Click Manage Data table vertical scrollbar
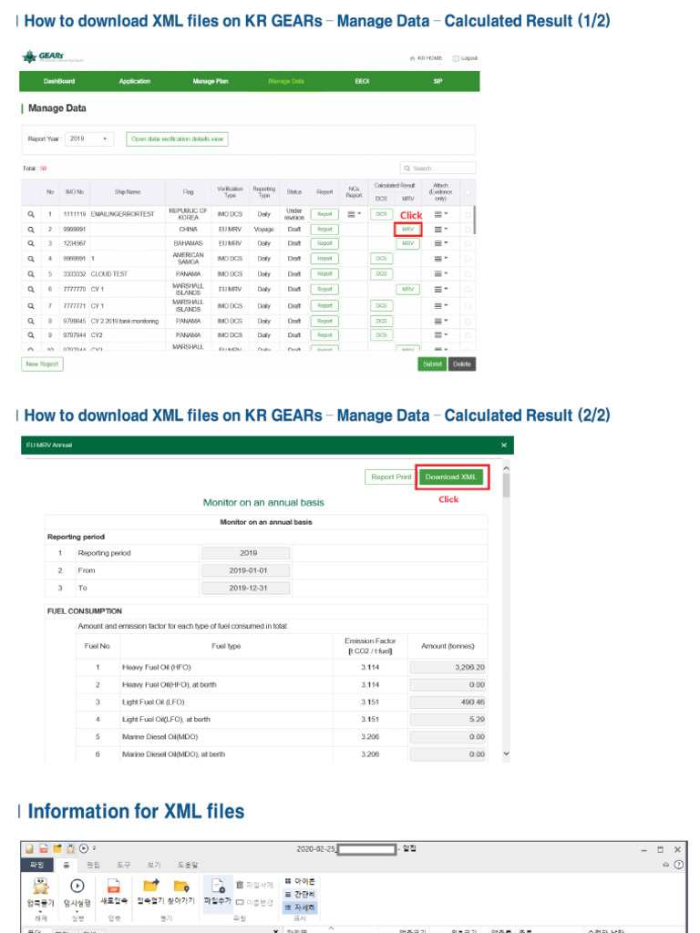The image size is (700, 933). (x=474, y=219)
